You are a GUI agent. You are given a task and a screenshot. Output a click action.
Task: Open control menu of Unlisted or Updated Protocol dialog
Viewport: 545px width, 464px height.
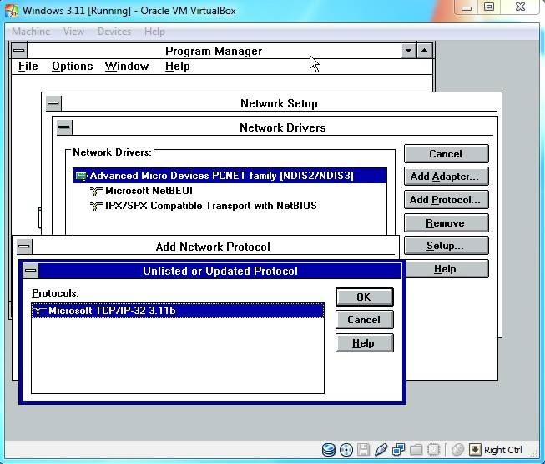click(x=31, y=271)
